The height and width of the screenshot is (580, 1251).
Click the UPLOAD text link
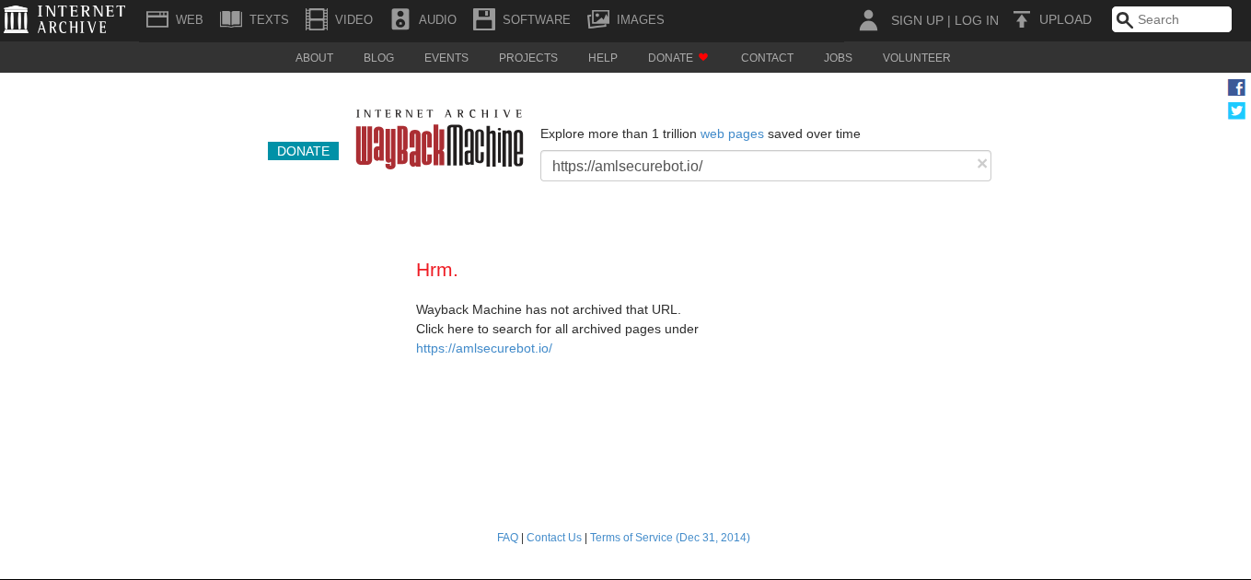[1065, 19]
